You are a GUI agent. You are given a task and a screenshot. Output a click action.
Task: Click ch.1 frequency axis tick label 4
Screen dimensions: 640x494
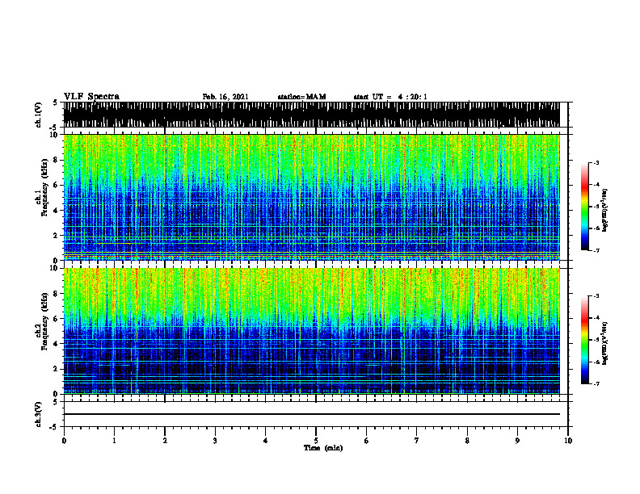point(57,211)
